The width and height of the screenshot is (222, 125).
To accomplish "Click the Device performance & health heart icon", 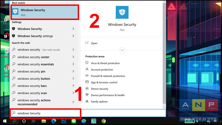I will [87, 95].
